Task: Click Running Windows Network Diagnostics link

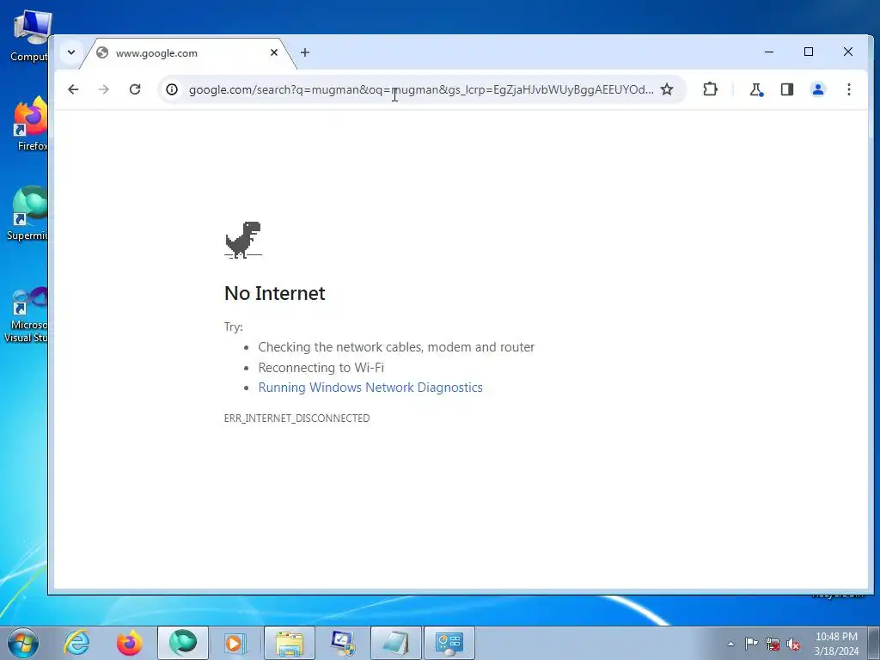Action: coord(370,388)
